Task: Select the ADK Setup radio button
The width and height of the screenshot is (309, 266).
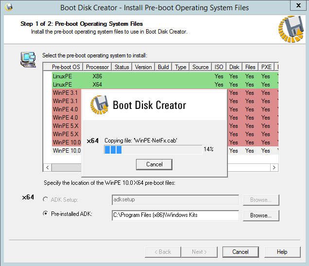Action: tap(46, 199)
